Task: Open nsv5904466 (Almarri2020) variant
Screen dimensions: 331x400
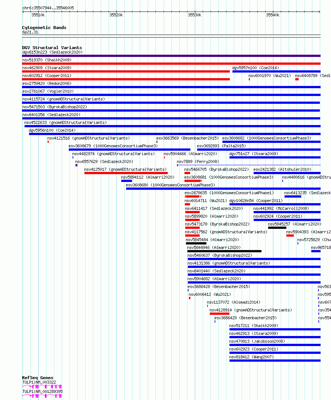Action: click(x=190, y=154)
